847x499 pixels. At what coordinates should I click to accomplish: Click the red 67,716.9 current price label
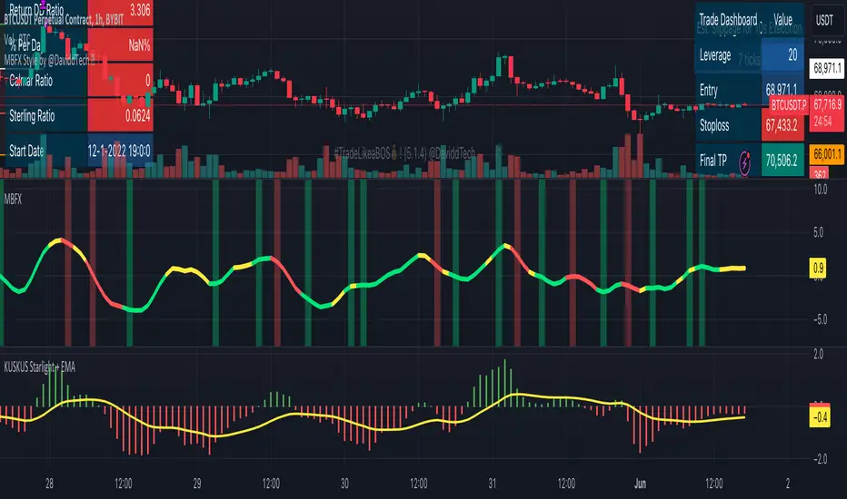(x=826, y=113)
